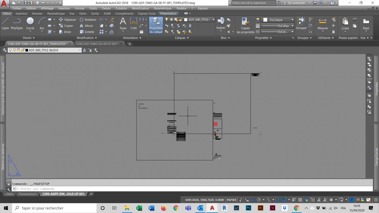Click the Rotation button
379x213 pixels.
tap(88, 20)
